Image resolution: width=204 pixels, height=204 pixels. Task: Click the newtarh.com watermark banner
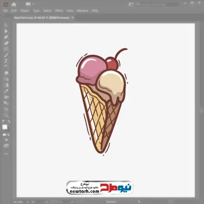99,188
